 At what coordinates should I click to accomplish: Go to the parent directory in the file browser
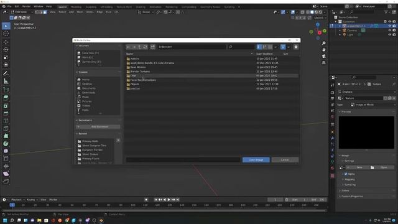[x=139, y=47]
